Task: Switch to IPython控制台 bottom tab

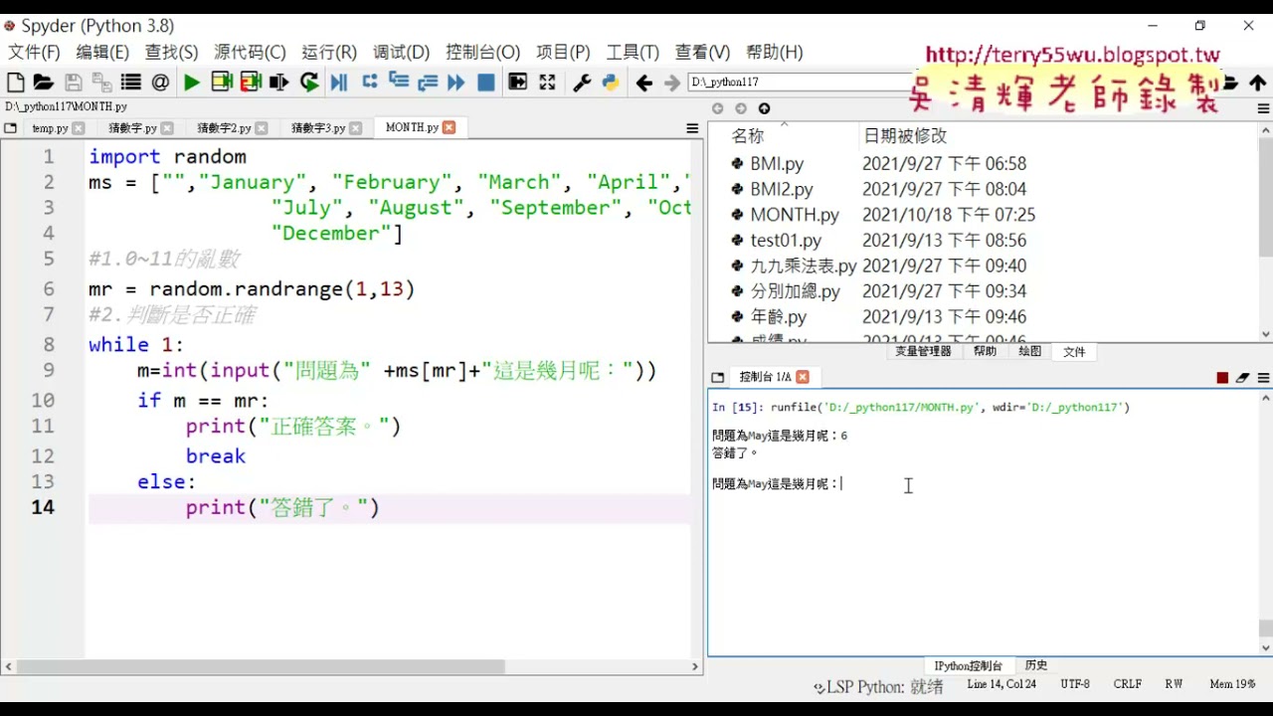Action: click(969, 665)
